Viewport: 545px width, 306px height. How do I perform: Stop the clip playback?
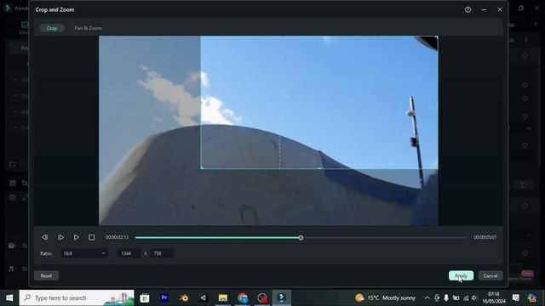[x=92, y=237]
